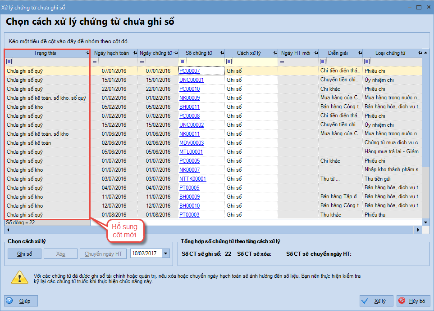Screen dimensions: 434x311
Task: Select the 'Chưa ghi sổ kế toán, sổ kho, sổ quỹ' cell
Action: 47,98
